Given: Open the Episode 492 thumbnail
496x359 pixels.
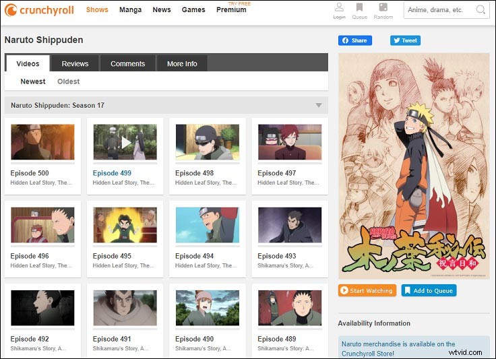Looking at the screenshot, I should [42, 308].
